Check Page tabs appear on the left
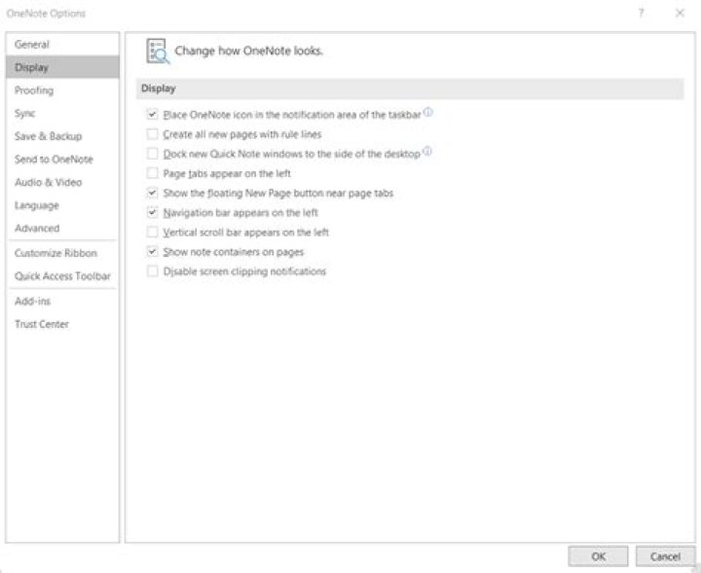The width and height of the screenshot is (701, 573). [153, 173]
